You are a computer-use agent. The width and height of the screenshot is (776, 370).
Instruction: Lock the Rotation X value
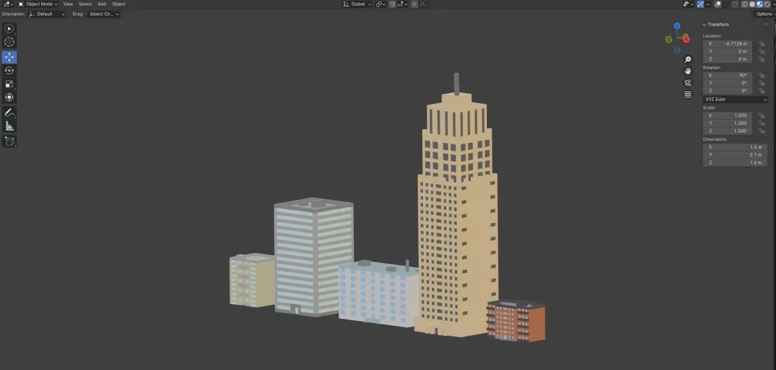point(762,75)
